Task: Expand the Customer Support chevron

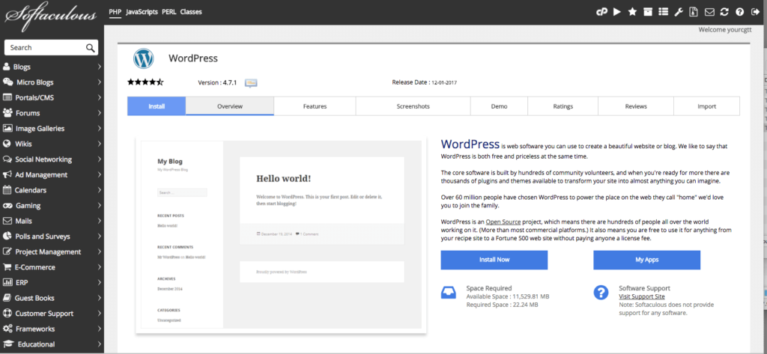Action: click(x=100, y=314)
